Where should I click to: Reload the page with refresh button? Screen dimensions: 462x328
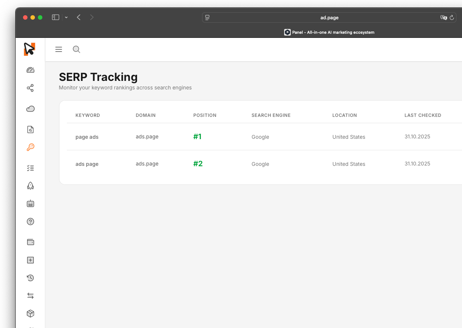(x=452, y=17)
